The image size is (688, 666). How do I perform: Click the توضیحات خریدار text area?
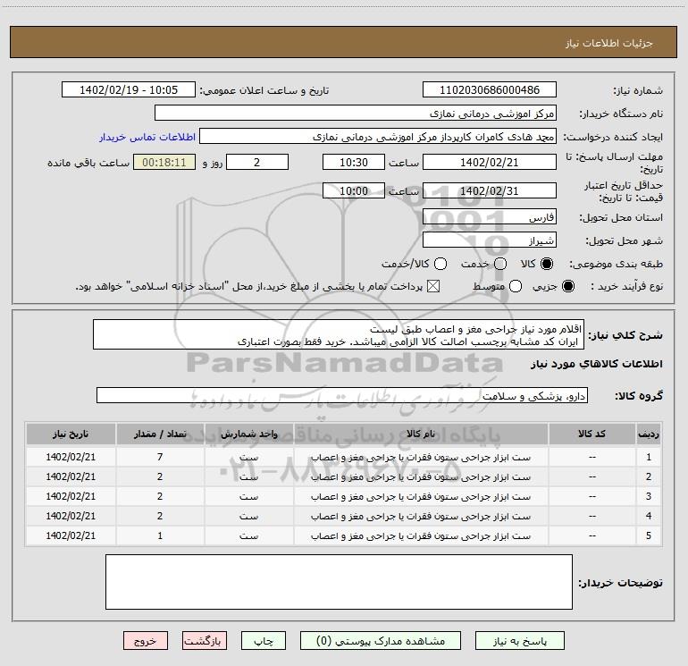click(x=339, y=582)
